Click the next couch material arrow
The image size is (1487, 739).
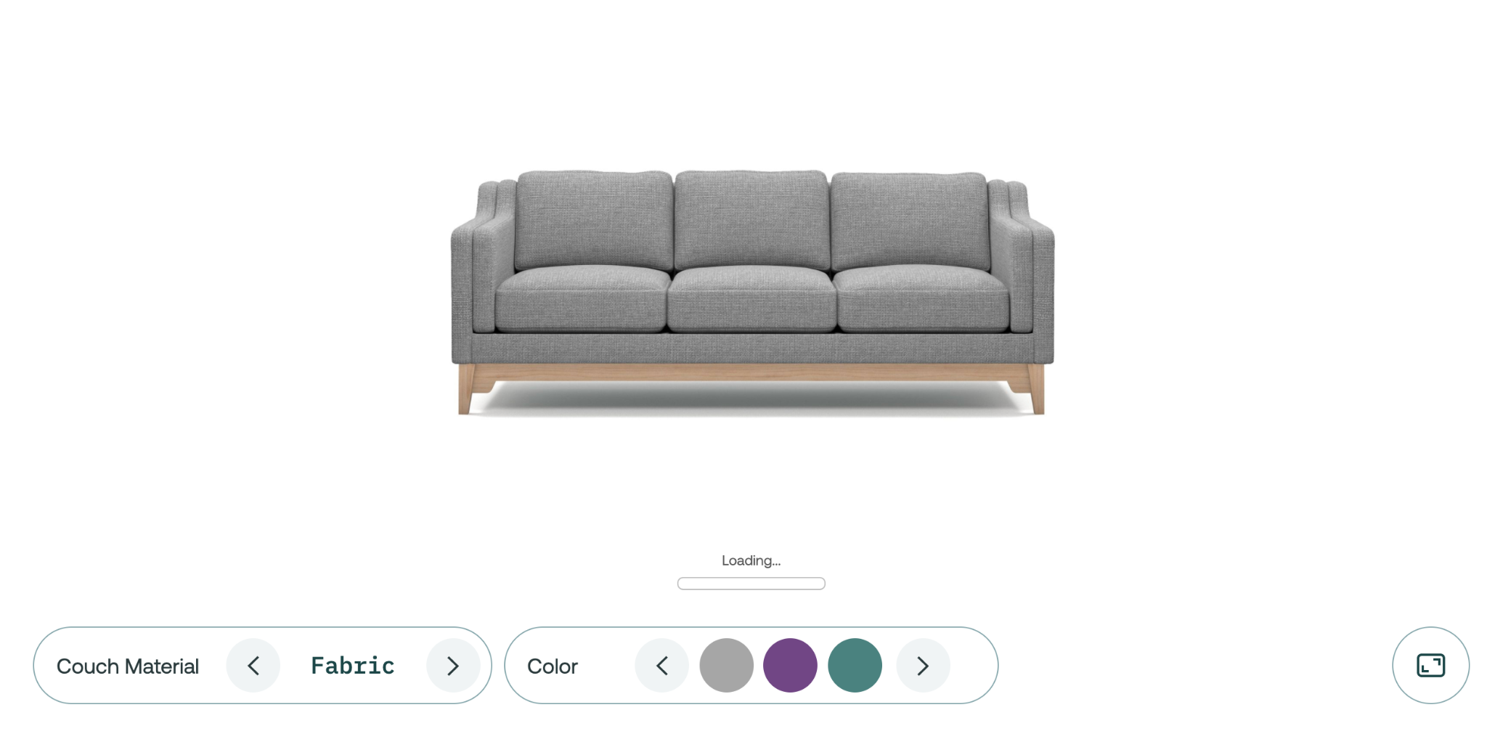tap(453, 666)
